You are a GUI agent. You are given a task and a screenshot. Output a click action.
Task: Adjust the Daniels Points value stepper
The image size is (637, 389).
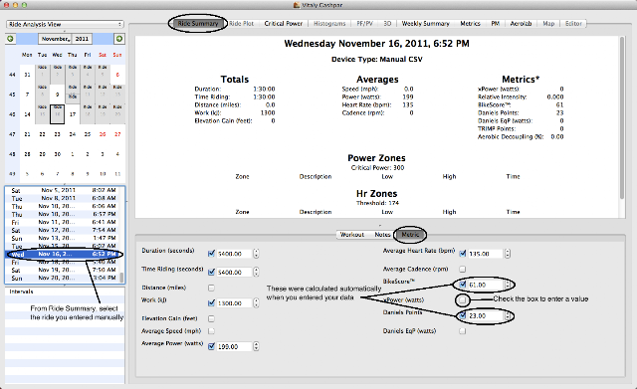[x=508, y=315]
